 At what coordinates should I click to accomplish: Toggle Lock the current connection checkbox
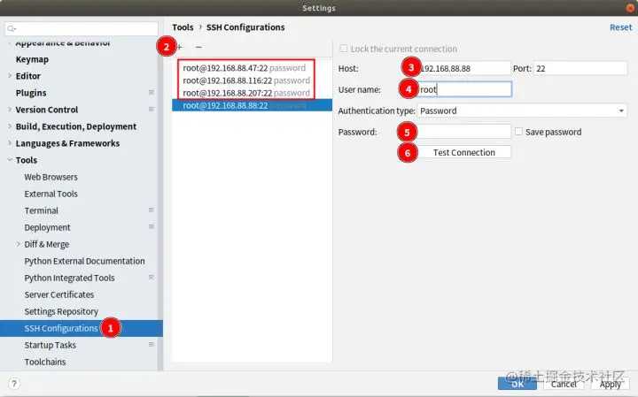(x=344, y=49)
